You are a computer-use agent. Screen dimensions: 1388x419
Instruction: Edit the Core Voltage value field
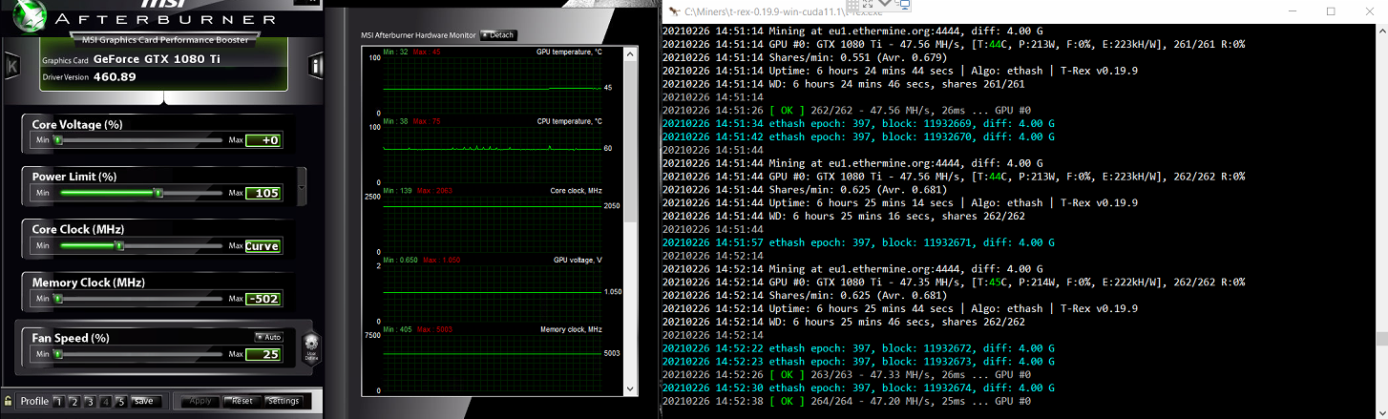tap(263, 140)
